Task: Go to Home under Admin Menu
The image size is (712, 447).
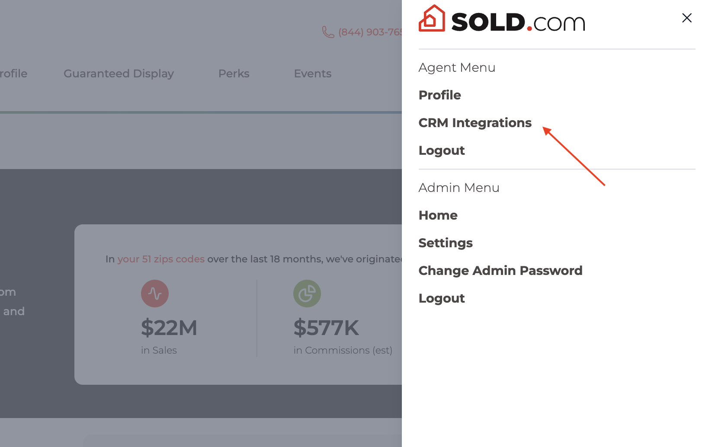Action: 438,215
